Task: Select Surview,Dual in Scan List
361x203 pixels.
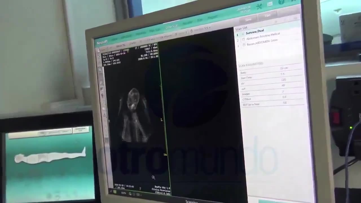Action: pyautogui.click(x=255, y=32)
